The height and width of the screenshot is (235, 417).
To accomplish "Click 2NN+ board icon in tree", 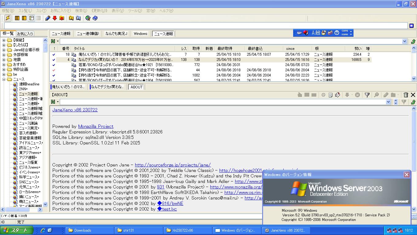I will (15, 89).
